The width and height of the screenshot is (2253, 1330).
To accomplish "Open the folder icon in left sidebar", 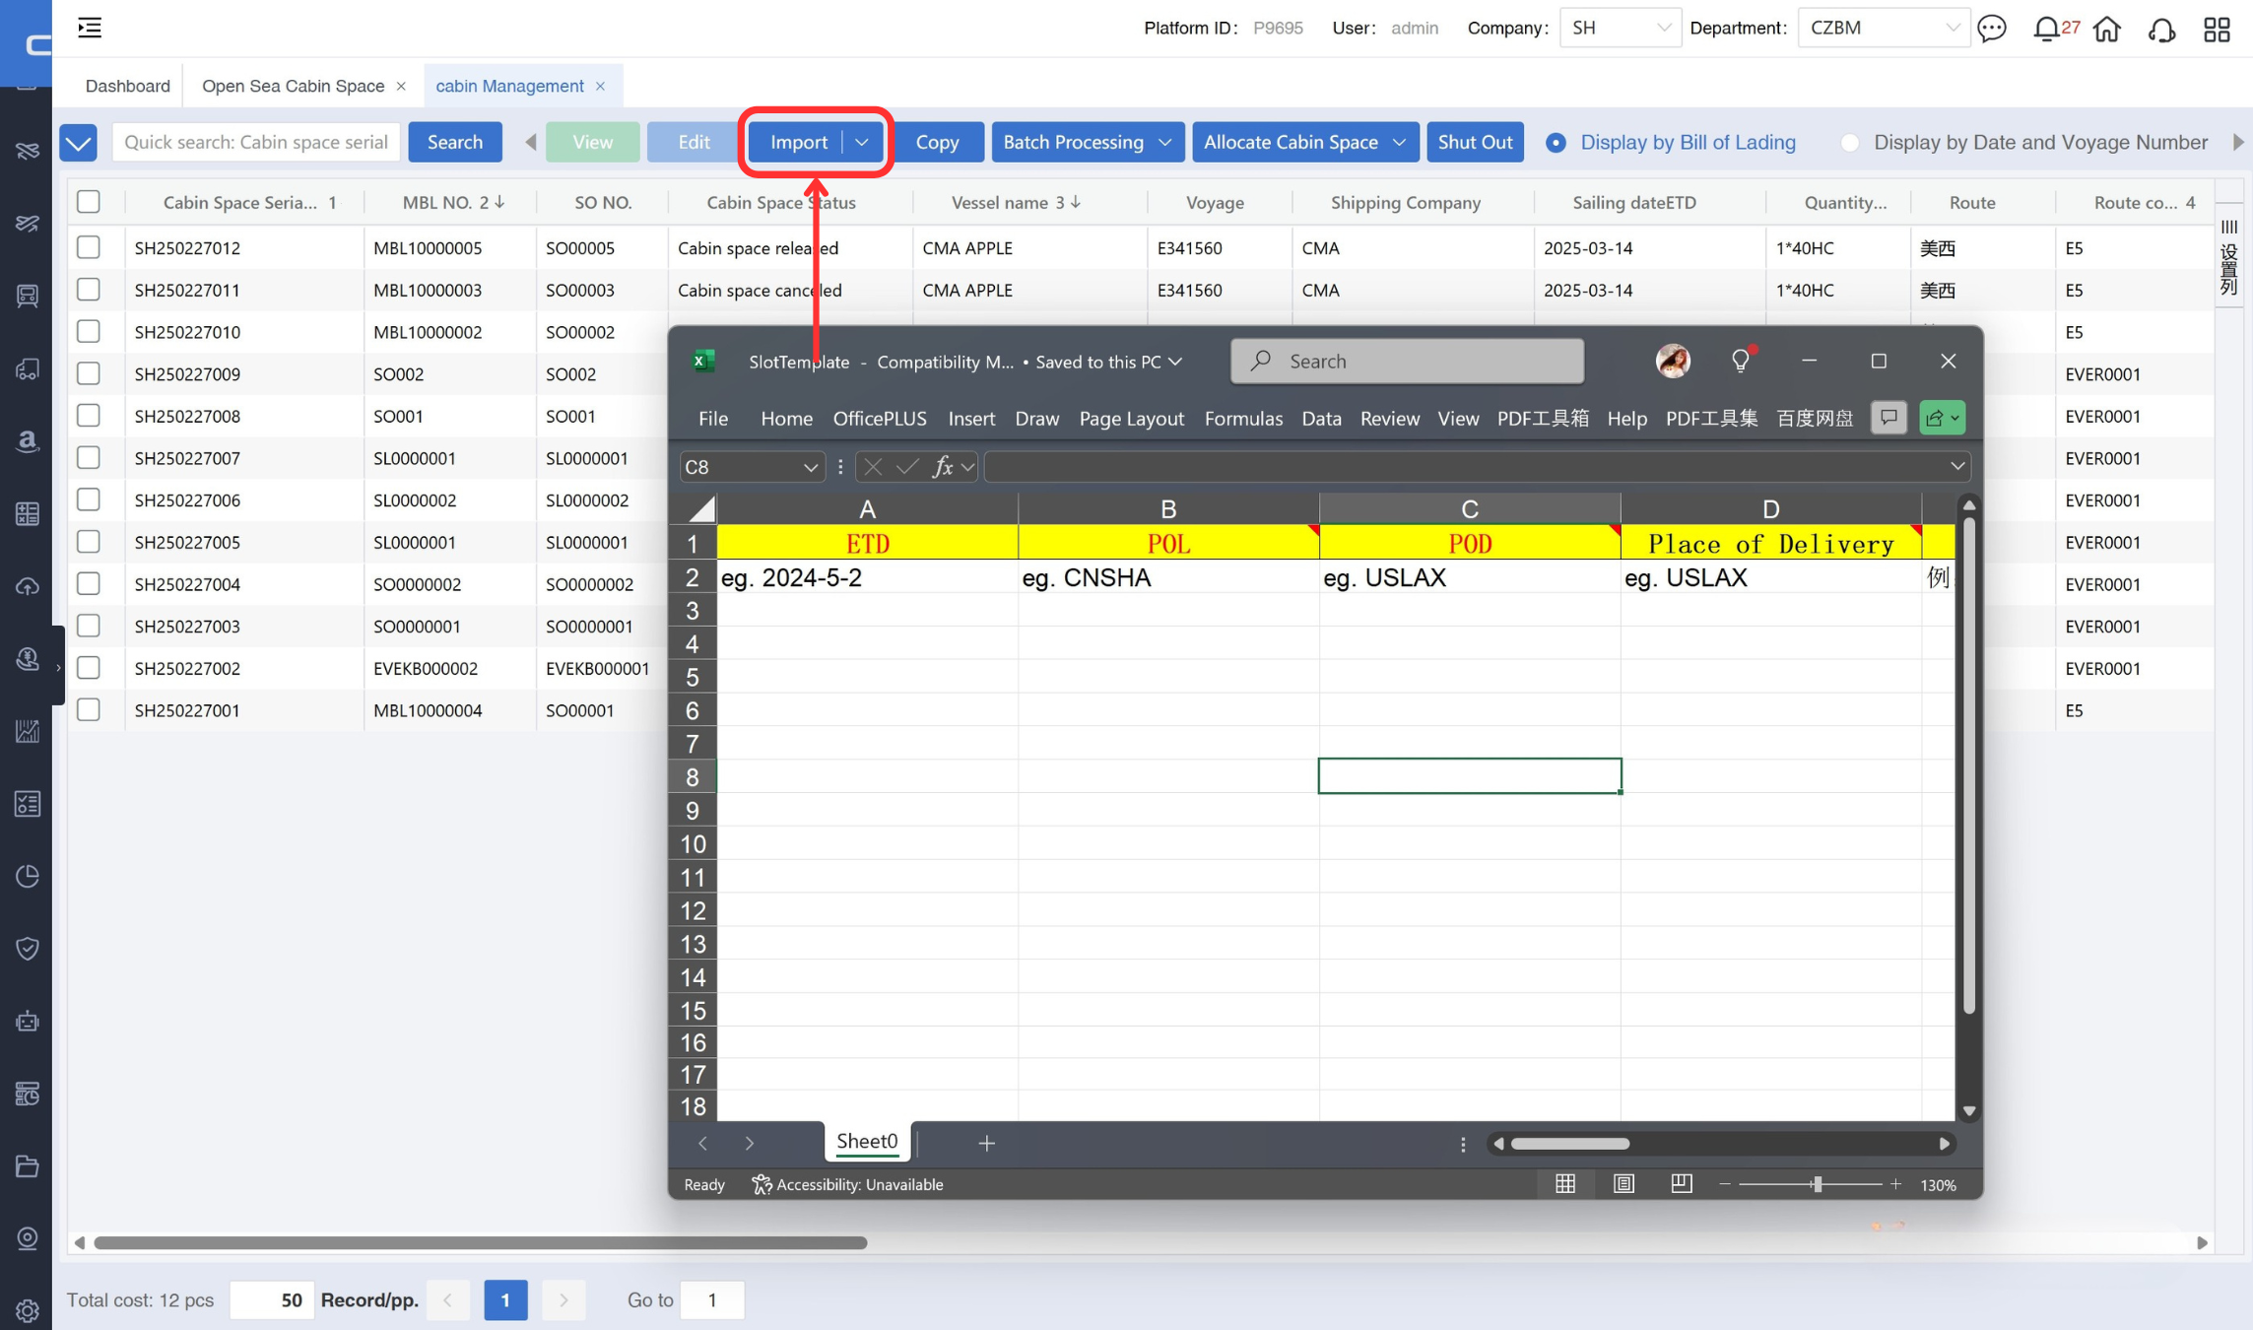I will 28,1166.
